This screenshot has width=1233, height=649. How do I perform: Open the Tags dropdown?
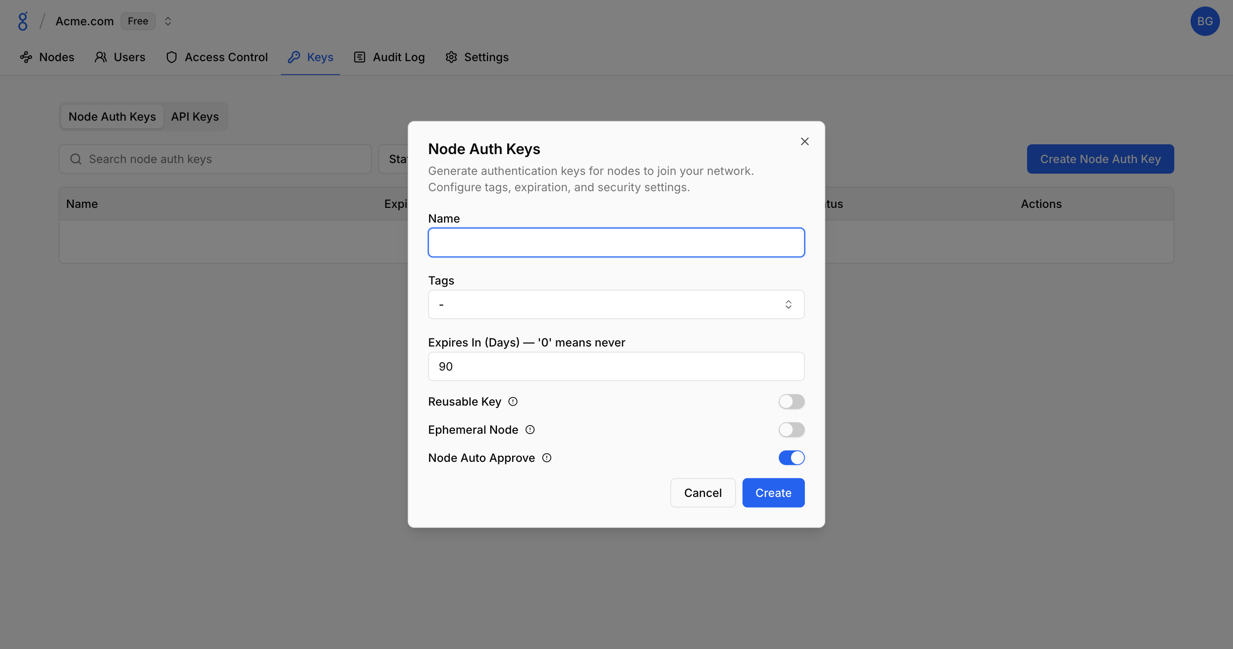tap(616, 305)
